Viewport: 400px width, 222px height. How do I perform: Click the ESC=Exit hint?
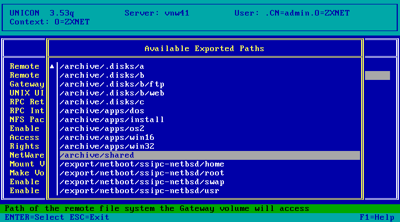click(89, 218)
